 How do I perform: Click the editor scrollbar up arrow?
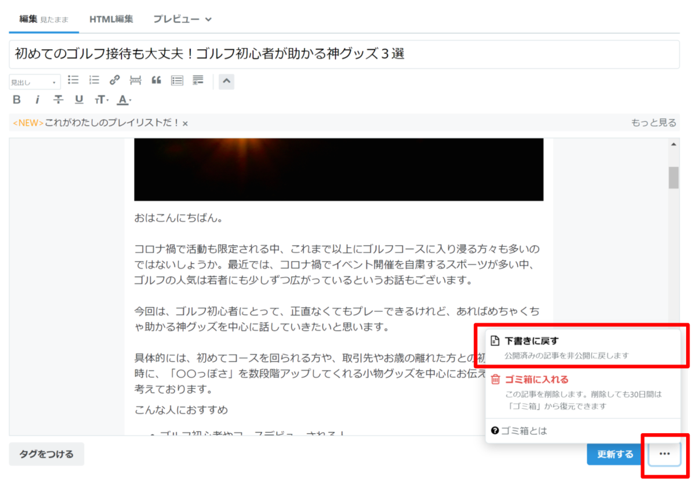tap(673, 144)
